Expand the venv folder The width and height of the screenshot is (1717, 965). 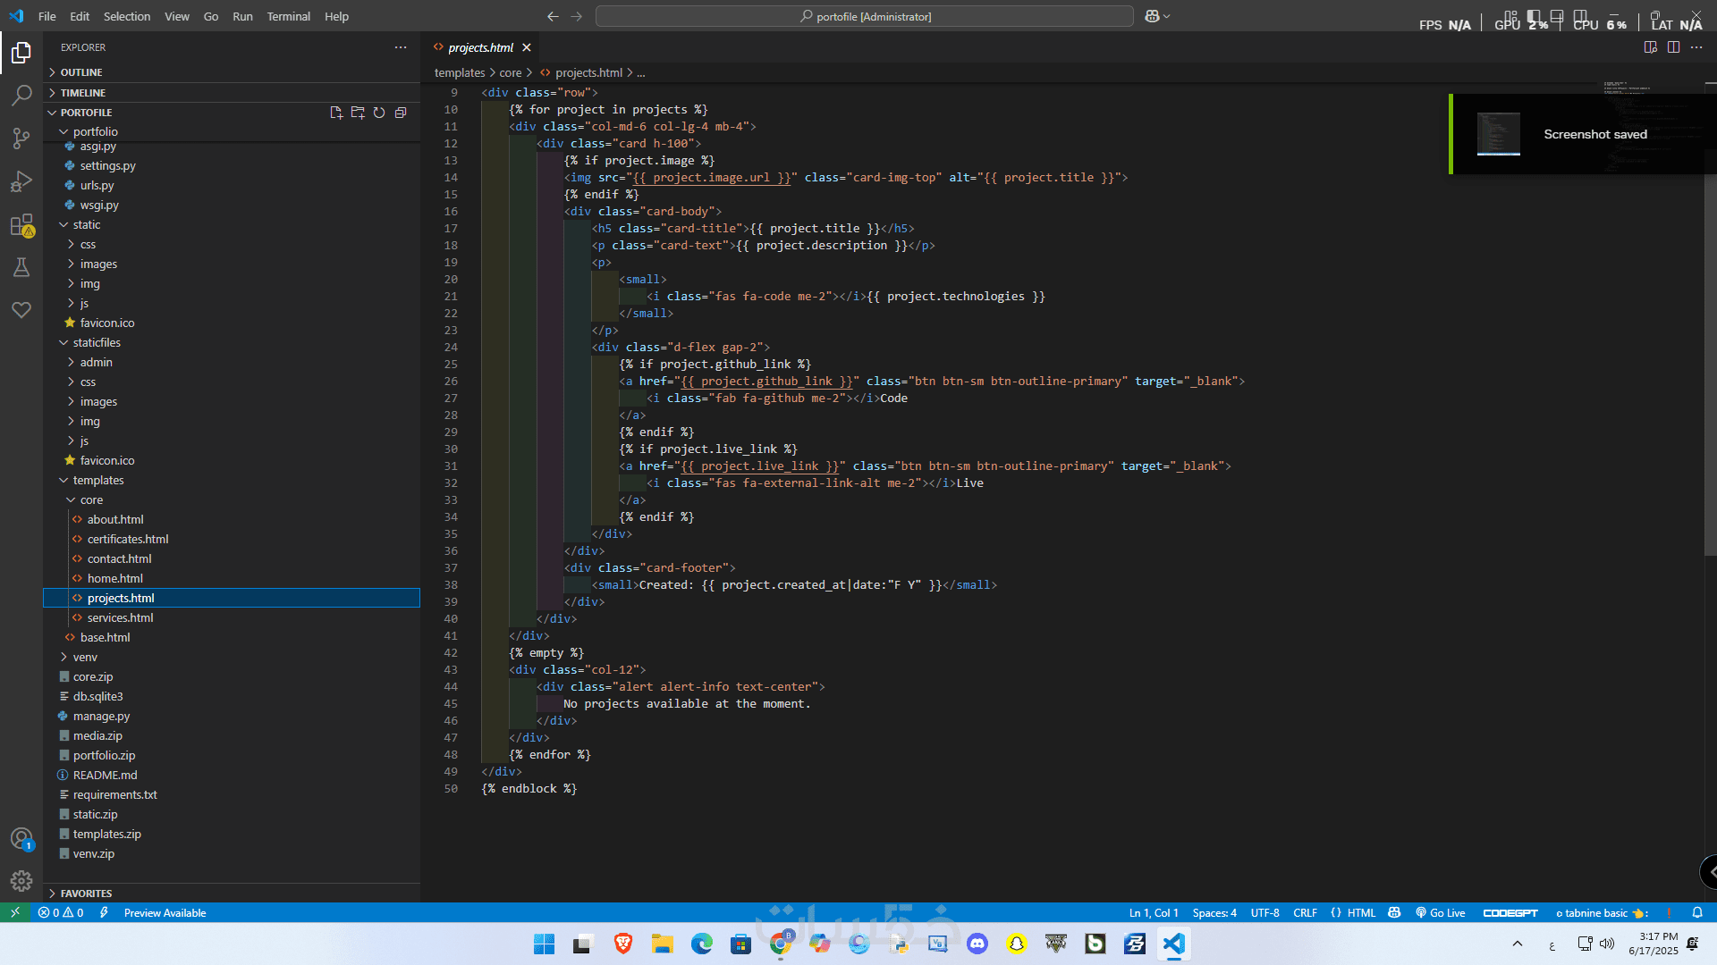[x=85, y=657]
